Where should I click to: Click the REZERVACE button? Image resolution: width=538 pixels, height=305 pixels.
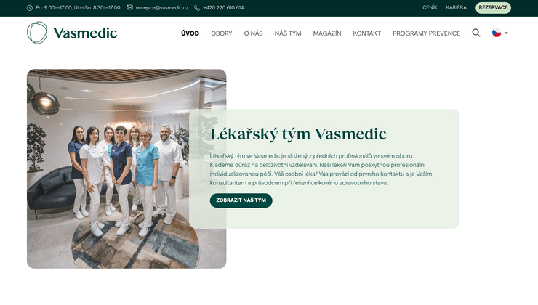coord(493,7)
